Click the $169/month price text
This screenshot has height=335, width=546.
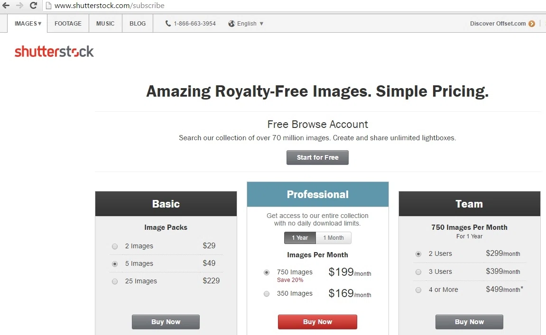350,293
